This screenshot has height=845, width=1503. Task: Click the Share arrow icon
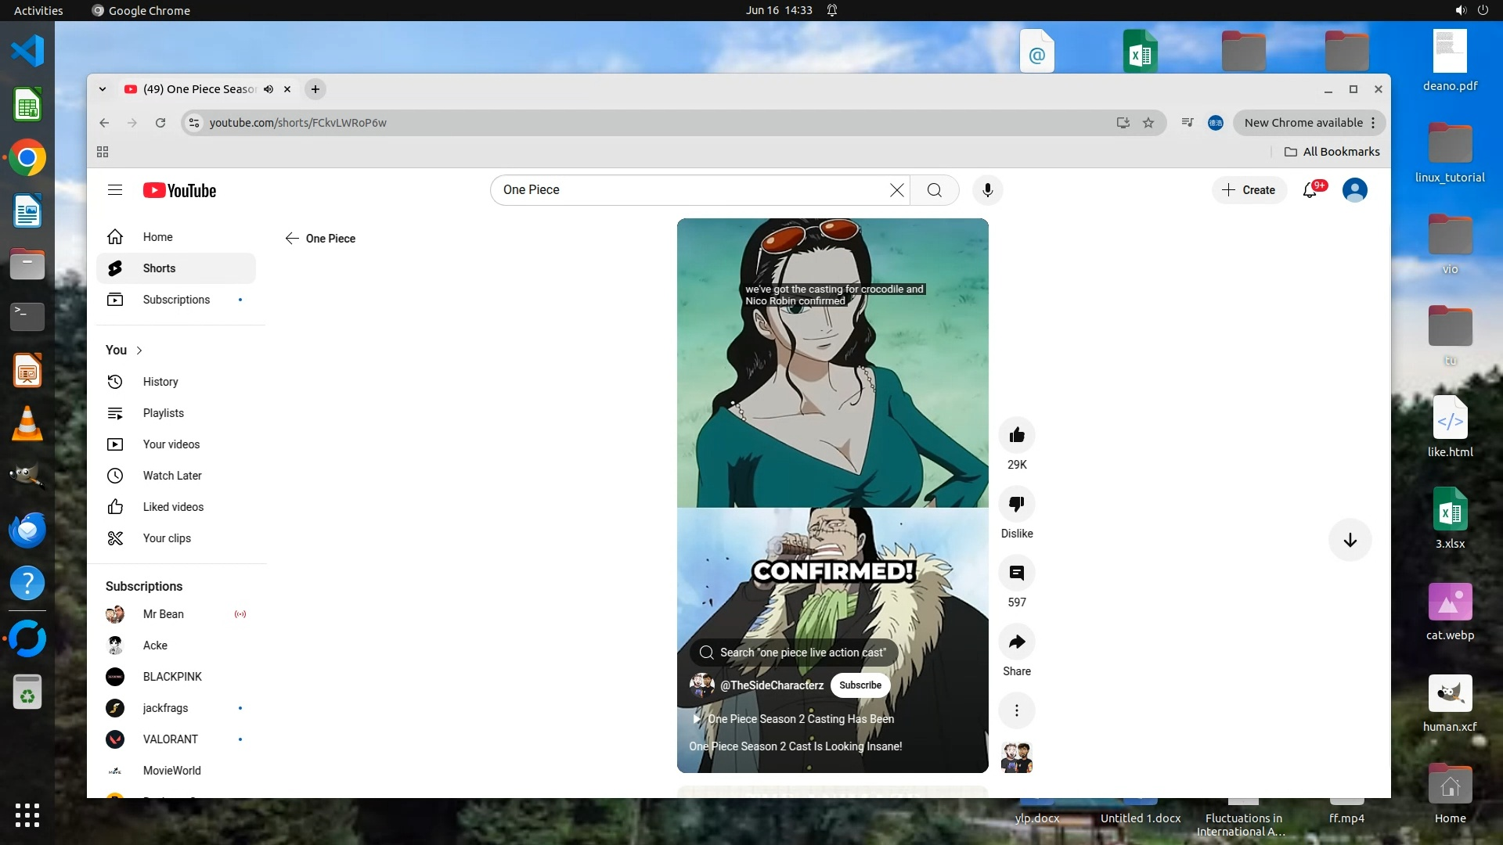[1016, 642]
